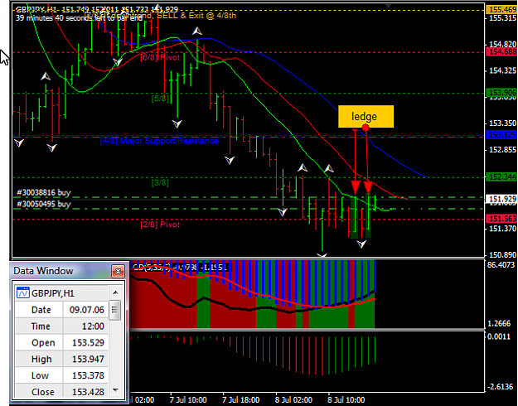
Task: Click the 'Open' field label
Action: [43, 342]
